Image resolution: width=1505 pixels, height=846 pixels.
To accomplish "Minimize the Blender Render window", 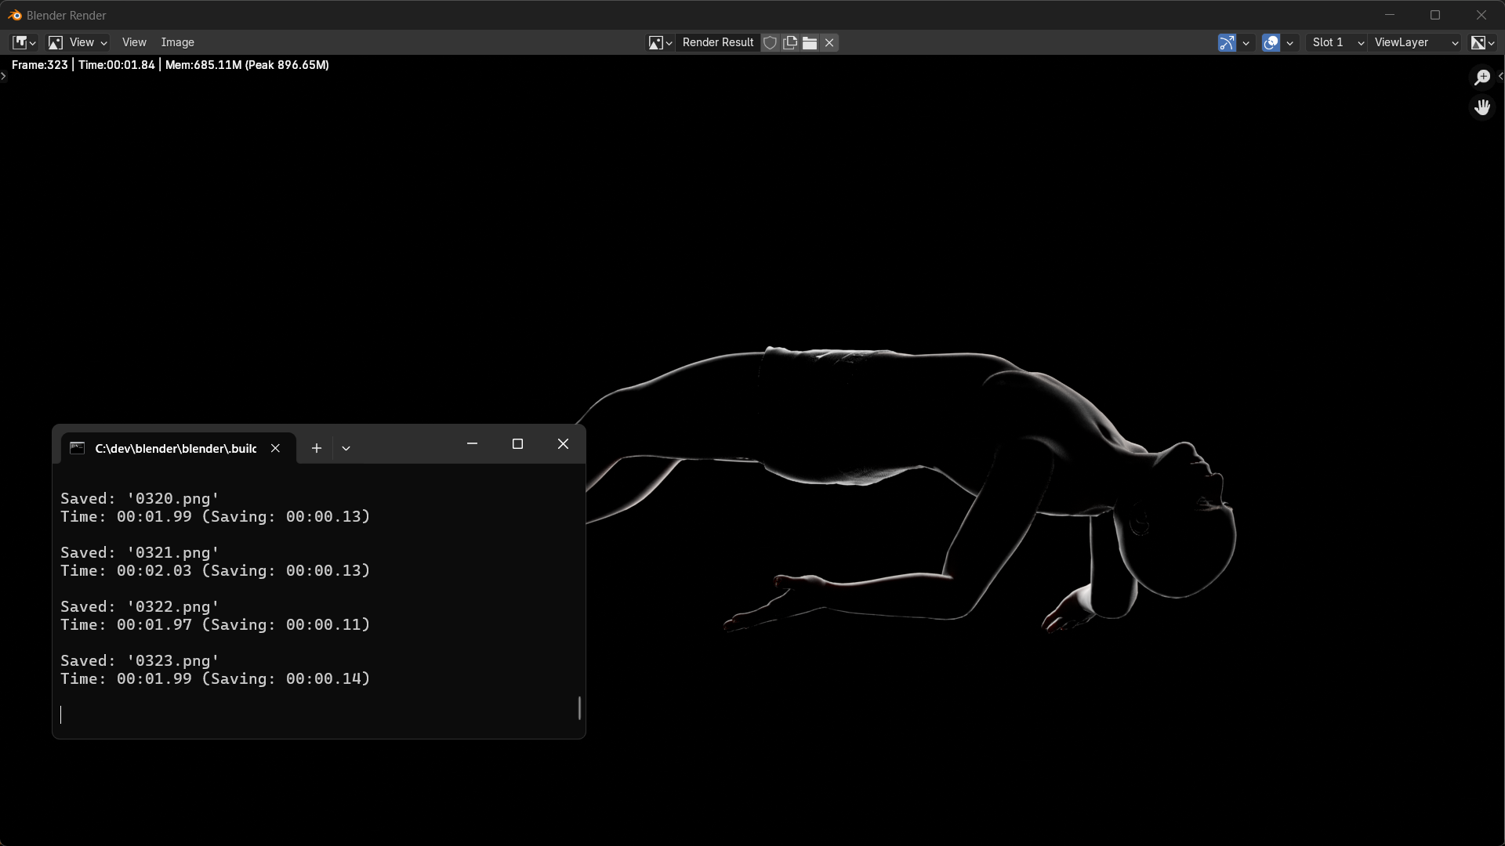I will point(1390,15).
